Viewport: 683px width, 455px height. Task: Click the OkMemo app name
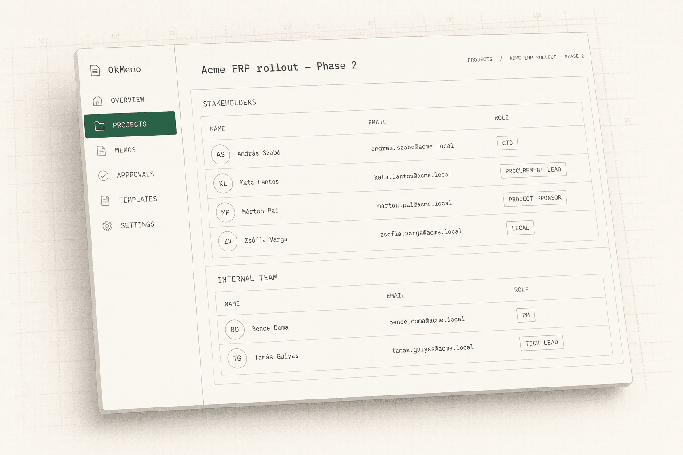click(125, 69)
